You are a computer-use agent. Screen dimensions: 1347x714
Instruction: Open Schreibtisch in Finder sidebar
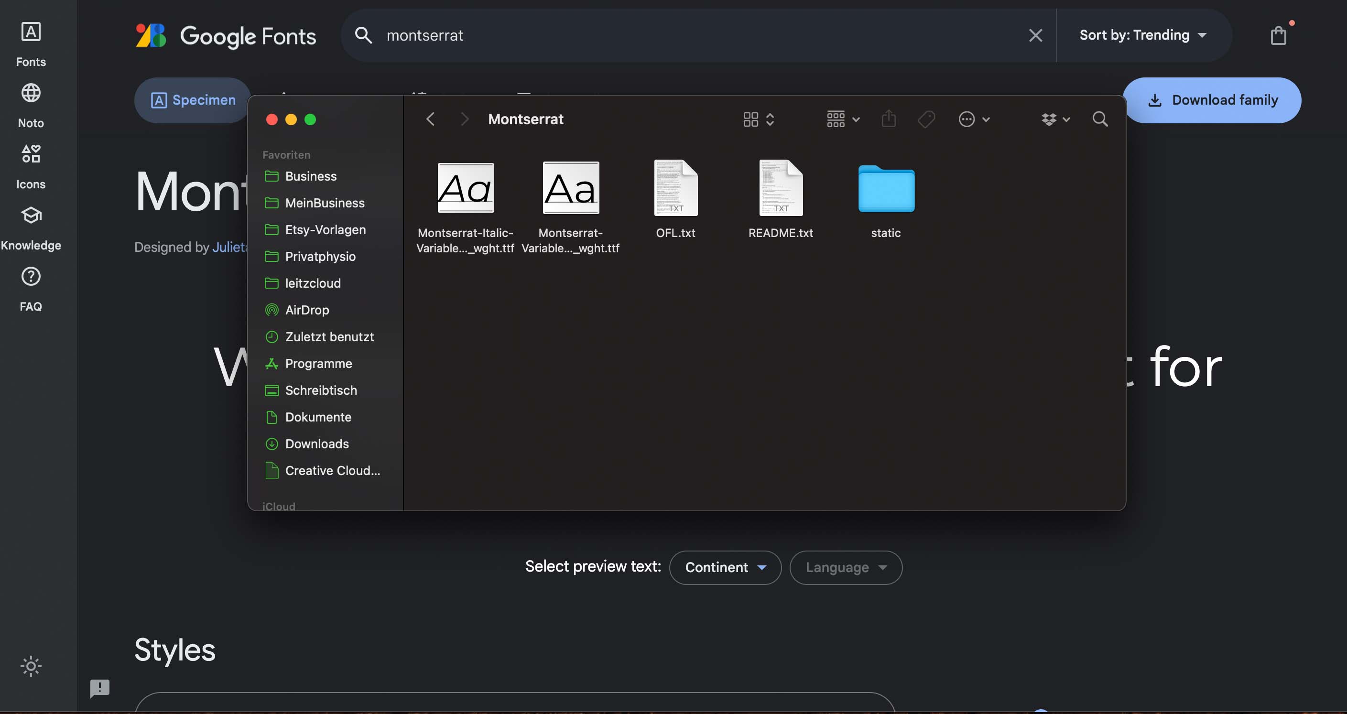pos(325,390)
